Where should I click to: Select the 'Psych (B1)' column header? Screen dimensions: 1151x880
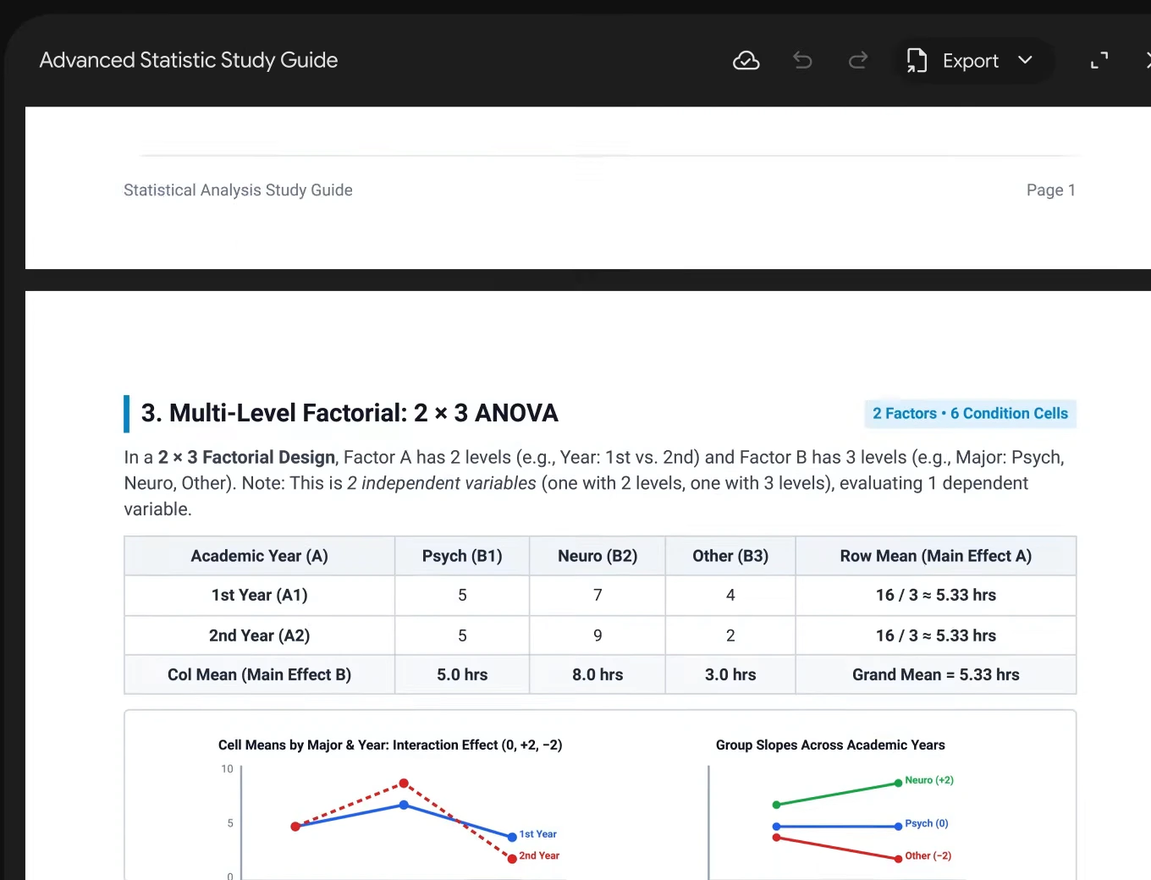tap(462, 556)
